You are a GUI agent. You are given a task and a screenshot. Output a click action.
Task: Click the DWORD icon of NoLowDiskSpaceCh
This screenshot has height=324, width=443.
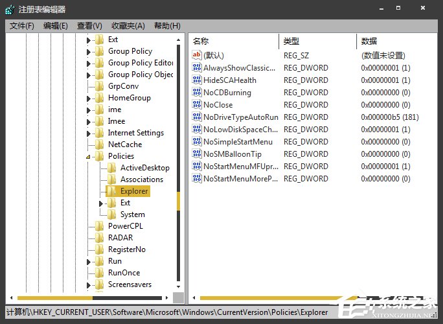197,129
